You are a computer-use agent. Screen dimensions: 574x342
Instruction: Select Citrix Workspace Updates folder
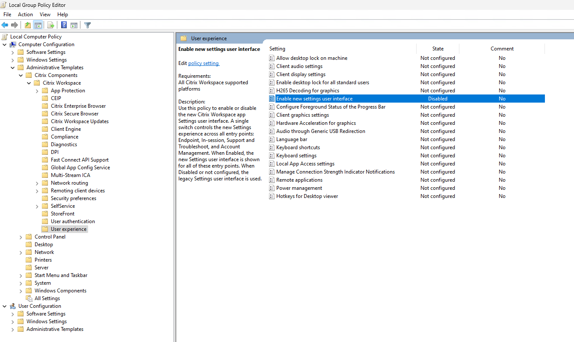[80, 121]
